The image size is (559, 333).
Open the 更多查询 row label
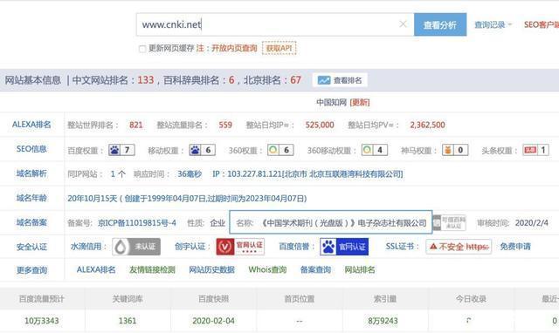tap(31, 270)
